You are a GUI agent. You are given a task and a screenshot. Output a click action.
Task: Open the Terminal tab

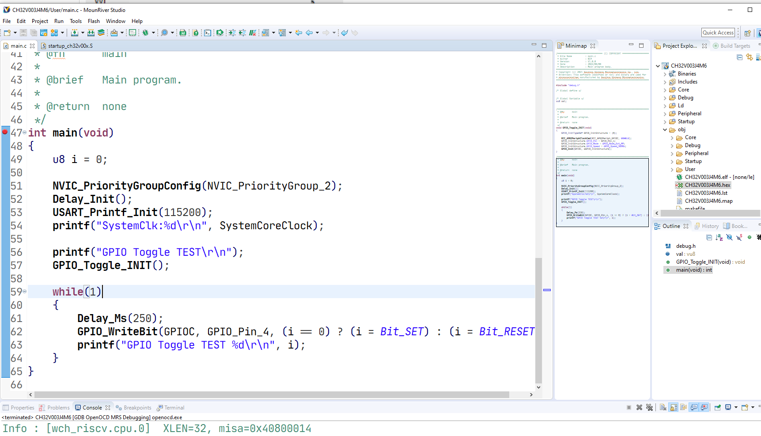[x=170, y=408]
